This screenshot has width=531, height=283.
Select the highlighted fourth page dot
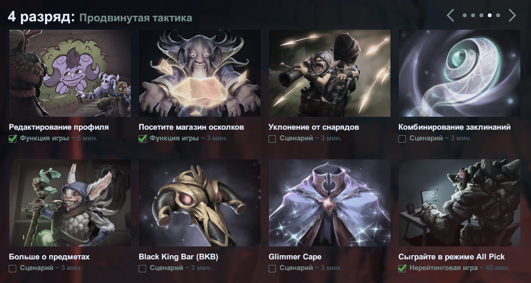coord(490,15)
